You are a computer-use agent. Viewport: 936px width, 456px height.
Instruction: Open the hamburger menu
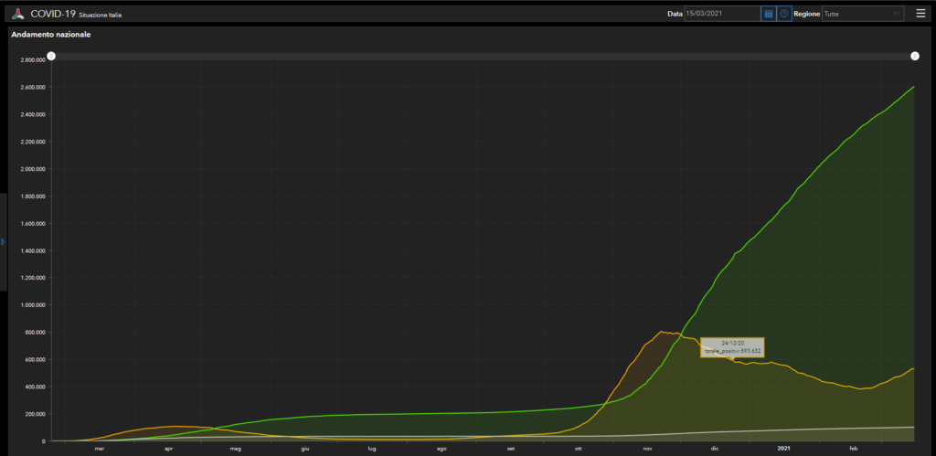pyautogui.click(x=920, y=14)
